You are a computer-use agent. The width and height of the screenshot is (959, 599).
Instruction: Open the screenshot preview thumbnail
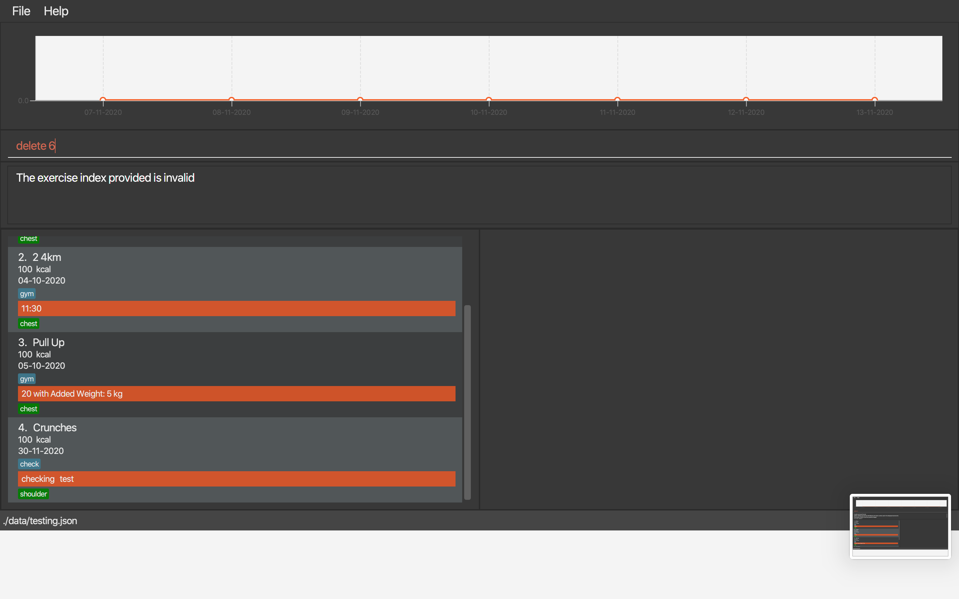click(900, 526)
